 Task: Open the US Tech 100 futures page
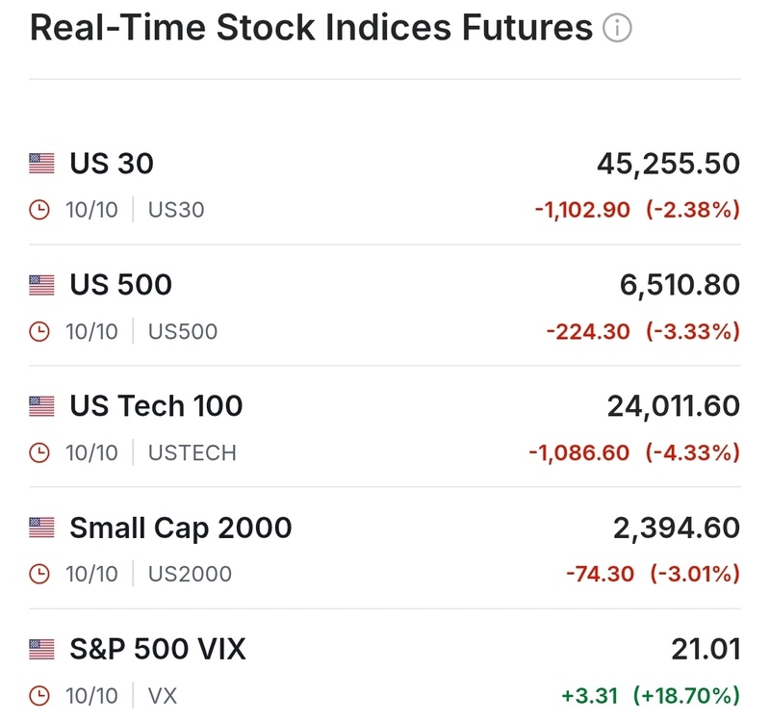(156, 406)
